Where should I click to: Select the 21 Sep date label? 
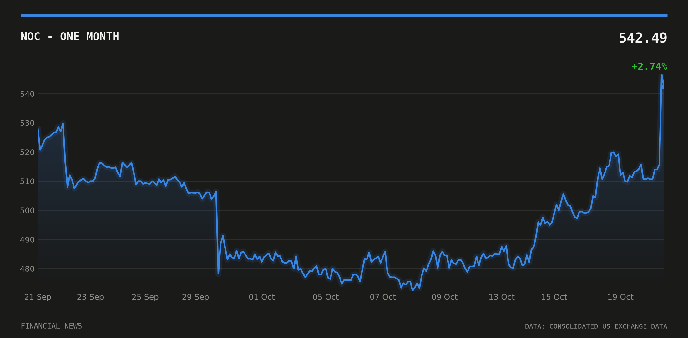38,297
